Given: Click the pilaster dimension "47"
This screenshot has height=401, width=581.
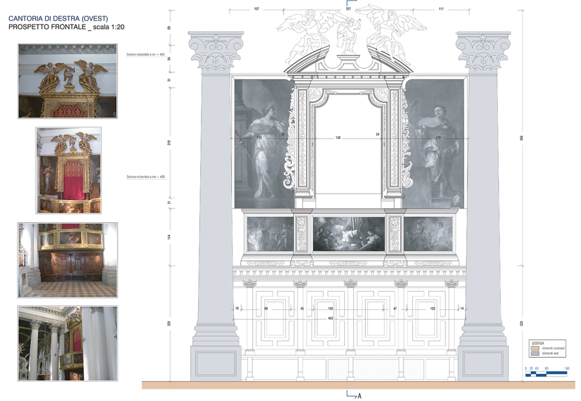Looking at the screenshot, I should click(x=395, y=309).
